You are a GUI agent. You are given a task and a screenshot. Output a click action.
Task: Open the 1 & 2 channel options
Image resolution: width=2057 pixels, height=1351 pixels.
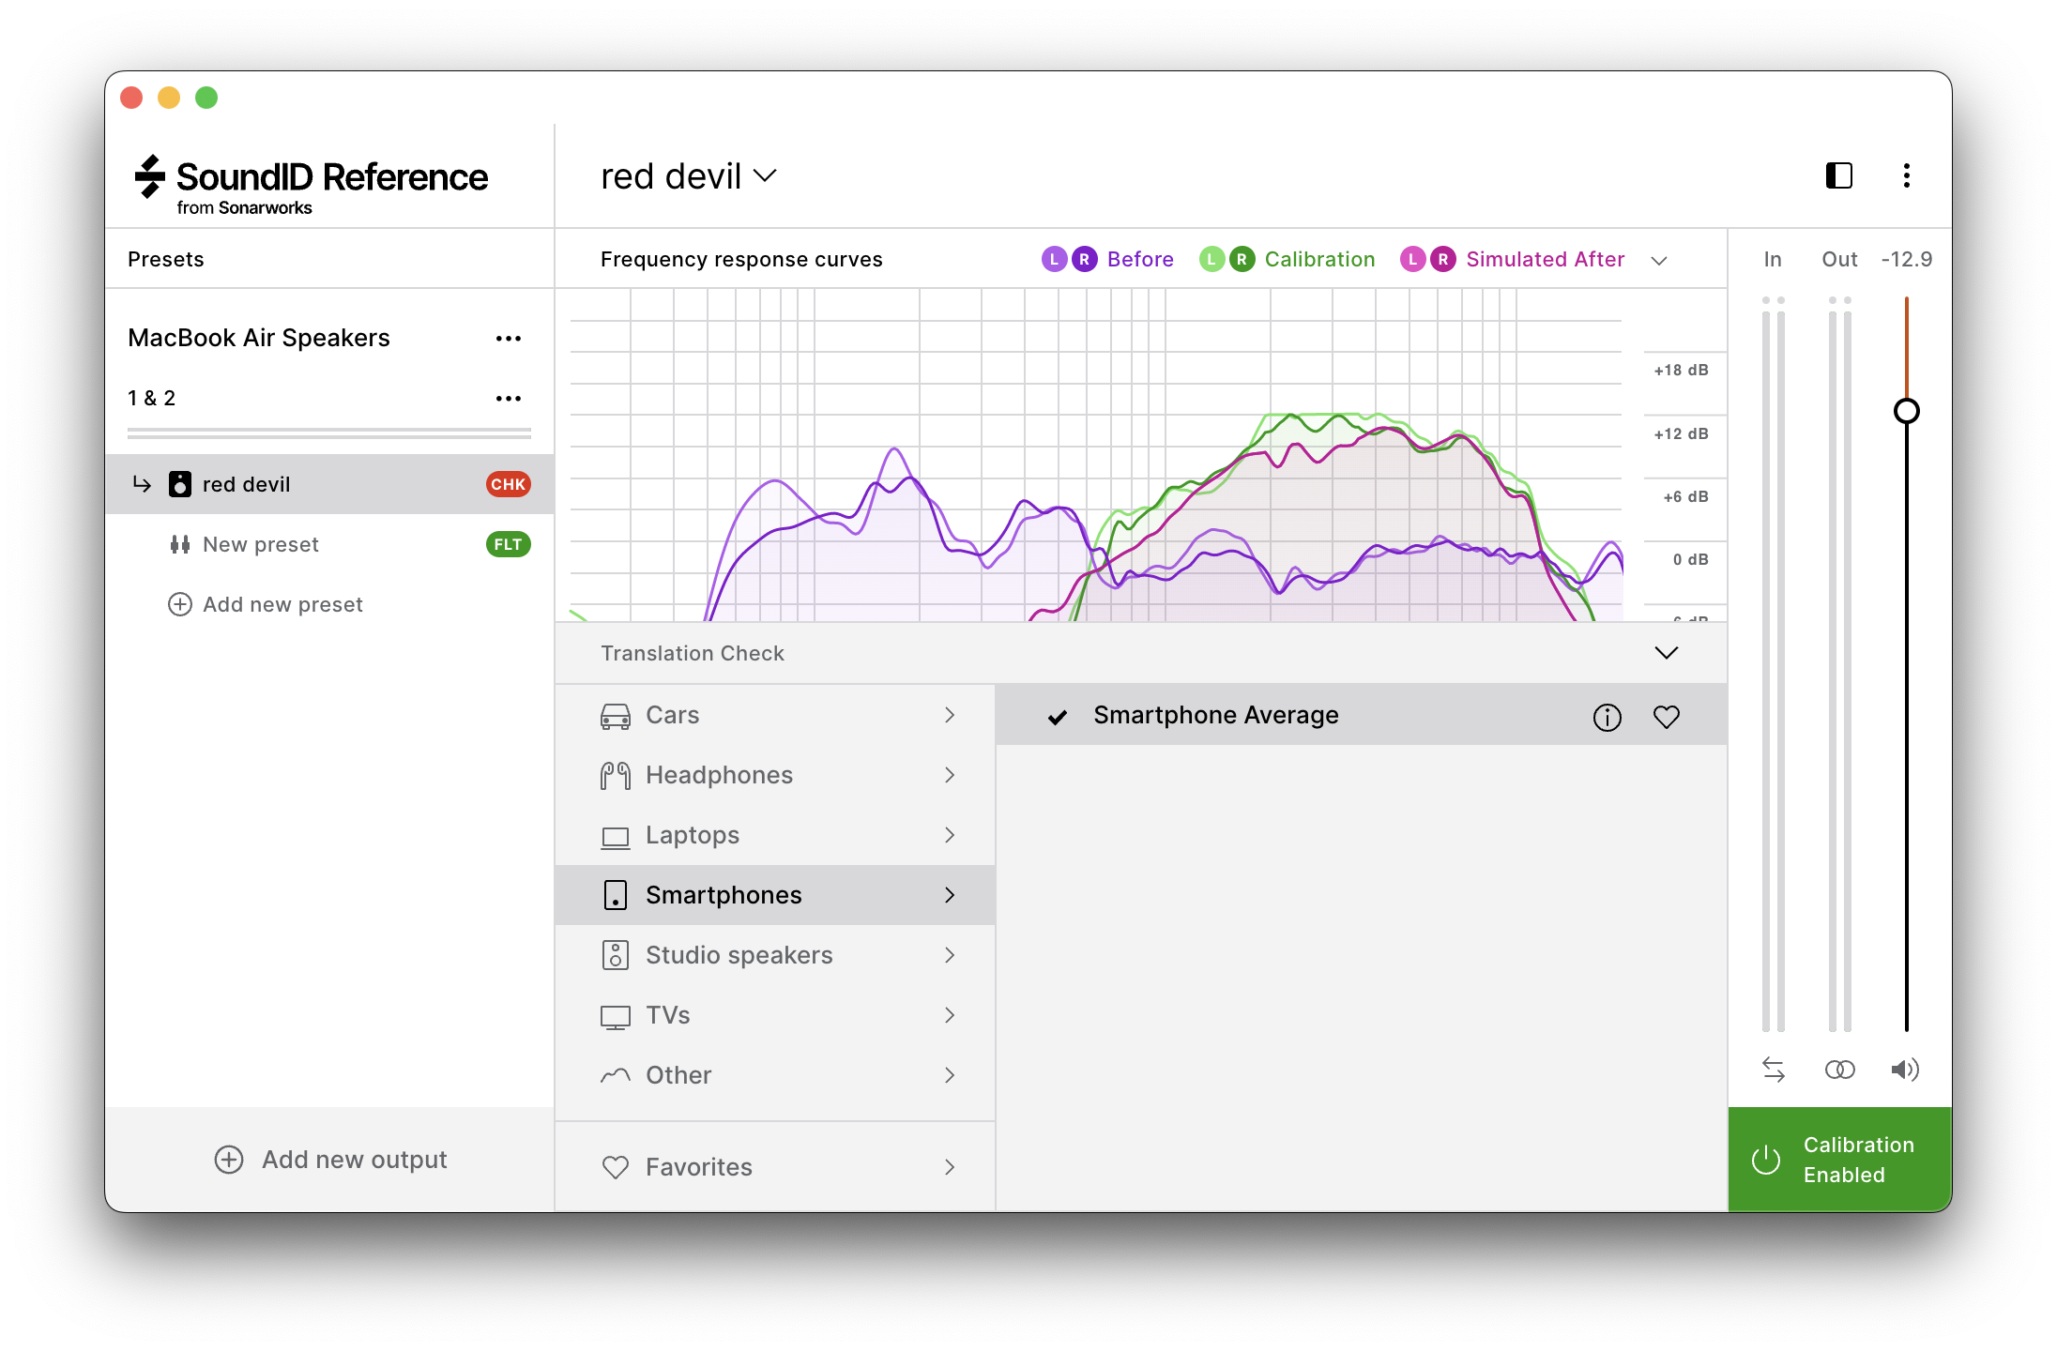point(509,399)
